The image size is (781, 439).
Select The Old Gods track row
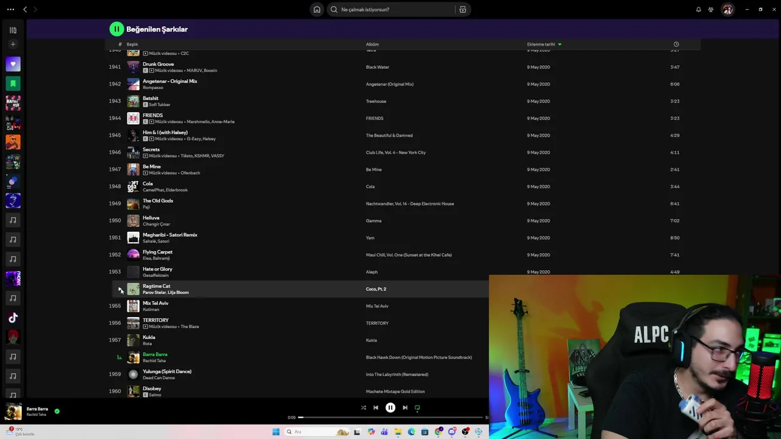[403, 204]
